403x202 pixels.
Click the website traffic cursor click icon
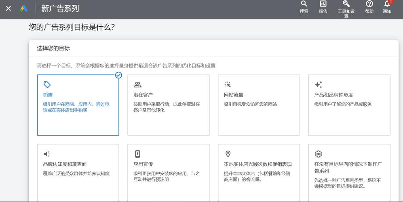pyautogui.click(x=228, y=84)
